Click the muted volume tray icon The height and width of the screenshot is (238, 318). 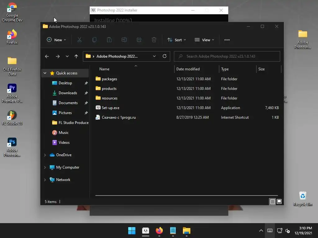(x=288, y=231)
